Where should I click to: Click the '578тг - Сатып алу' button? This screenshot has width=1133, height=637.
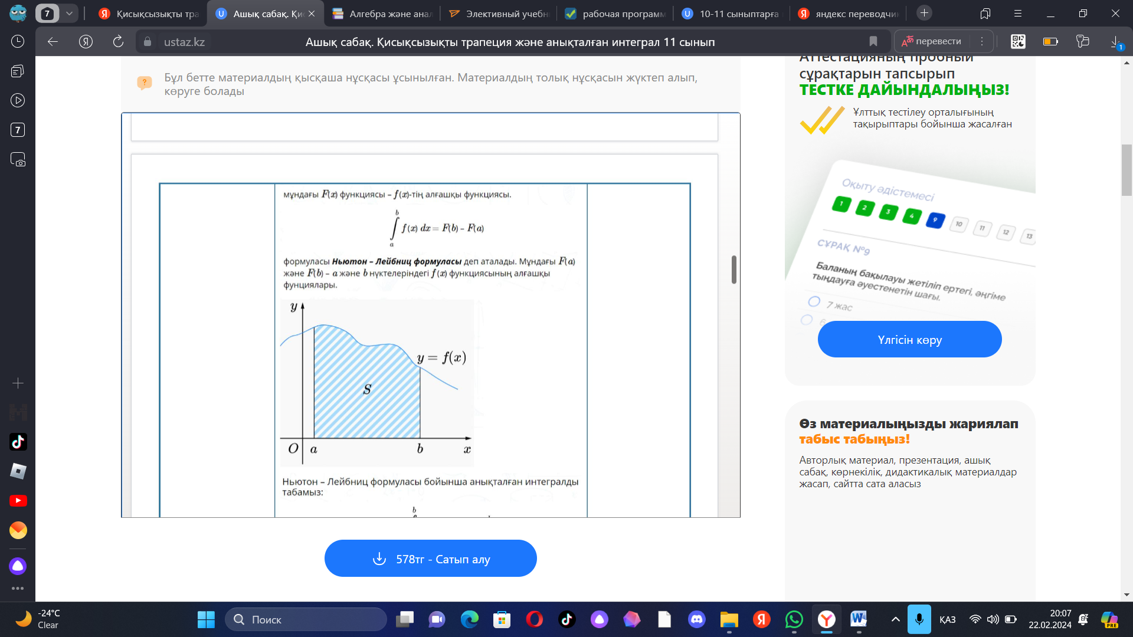pos(430,559)
